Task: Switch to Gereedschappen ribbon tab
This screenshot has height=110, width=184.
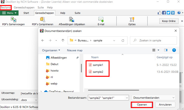Action: tap(45, 13)
